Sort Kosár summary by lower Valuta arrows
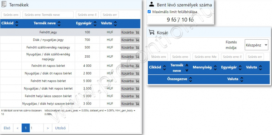The height and width of the screenshot is (135, 272). pos(242,79)
